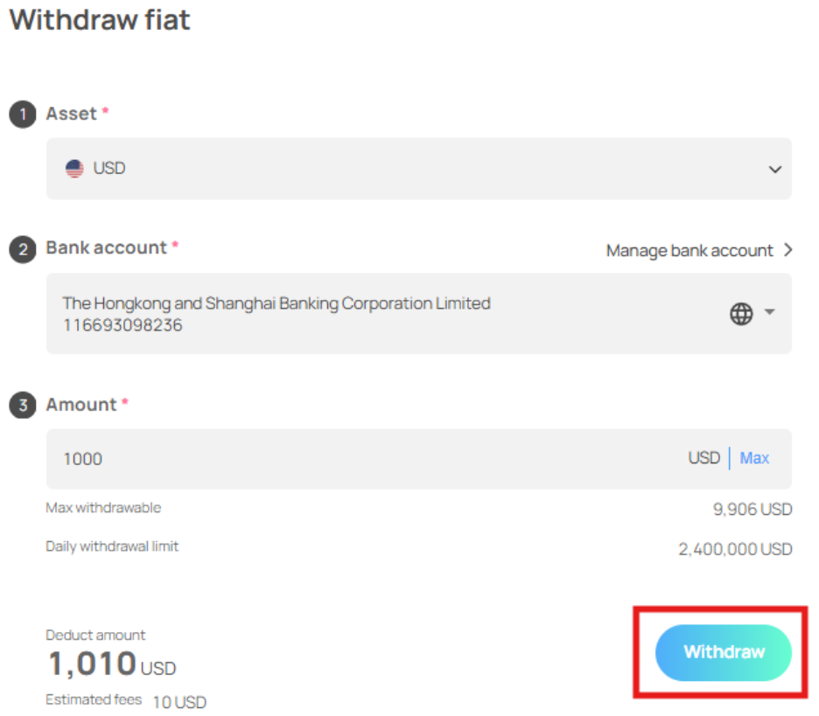Click the account number 116693098236

pos(122,326)
